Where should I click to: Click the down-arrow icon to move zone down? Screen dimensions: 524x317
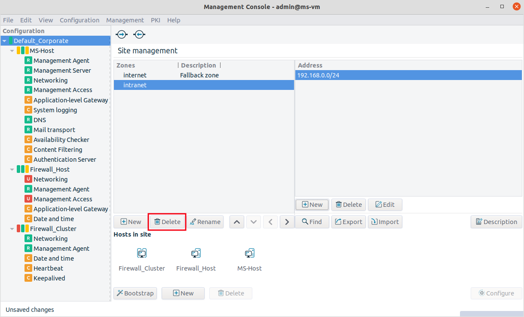tap(253, 222)
